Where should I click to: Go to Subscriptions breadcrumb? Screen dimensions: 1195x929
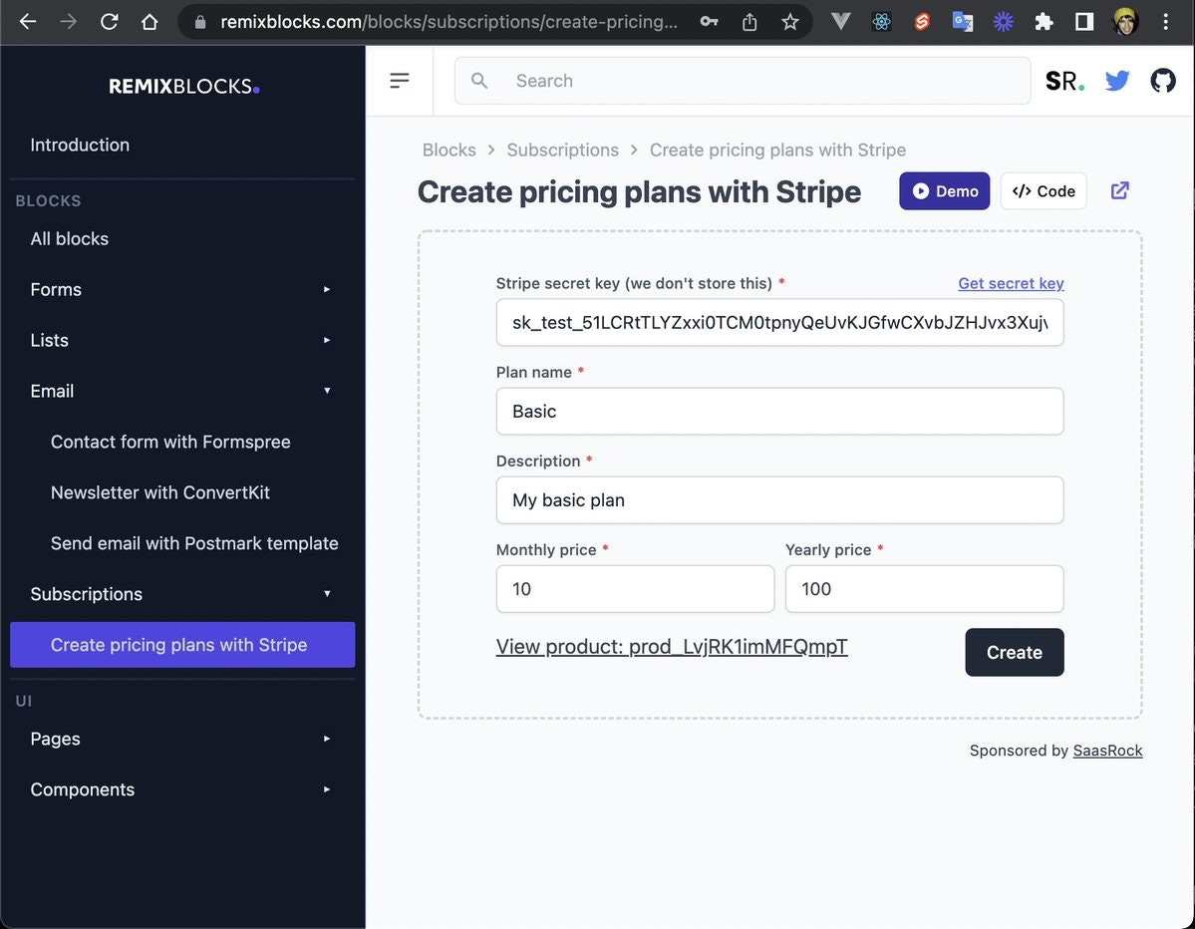pyautogui.click(x=562, y=151)
